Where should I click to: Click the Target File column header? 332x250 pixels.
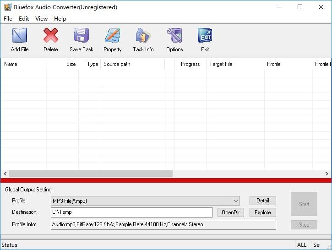pyautogui.click(x=235, y=64)
